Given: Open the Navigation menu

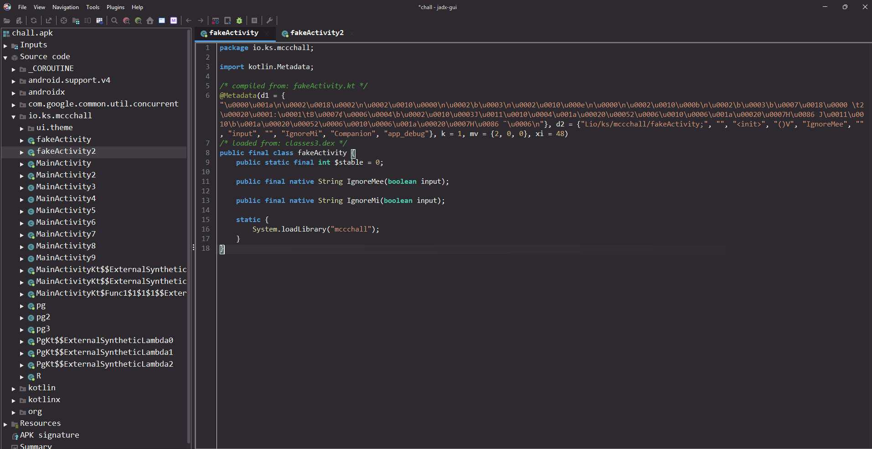Looking at the screenshot, I should coord(65,7).
